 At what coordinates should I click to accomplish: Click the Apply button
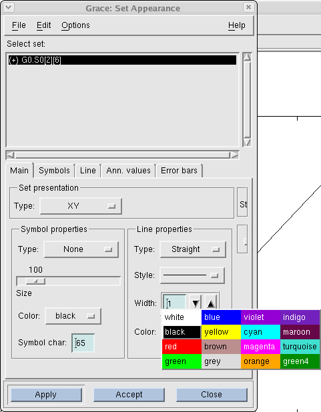point(46,395)
